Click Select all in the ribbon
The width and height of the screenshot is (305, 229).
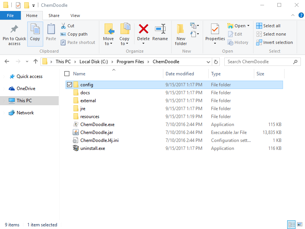coord(268,26)
